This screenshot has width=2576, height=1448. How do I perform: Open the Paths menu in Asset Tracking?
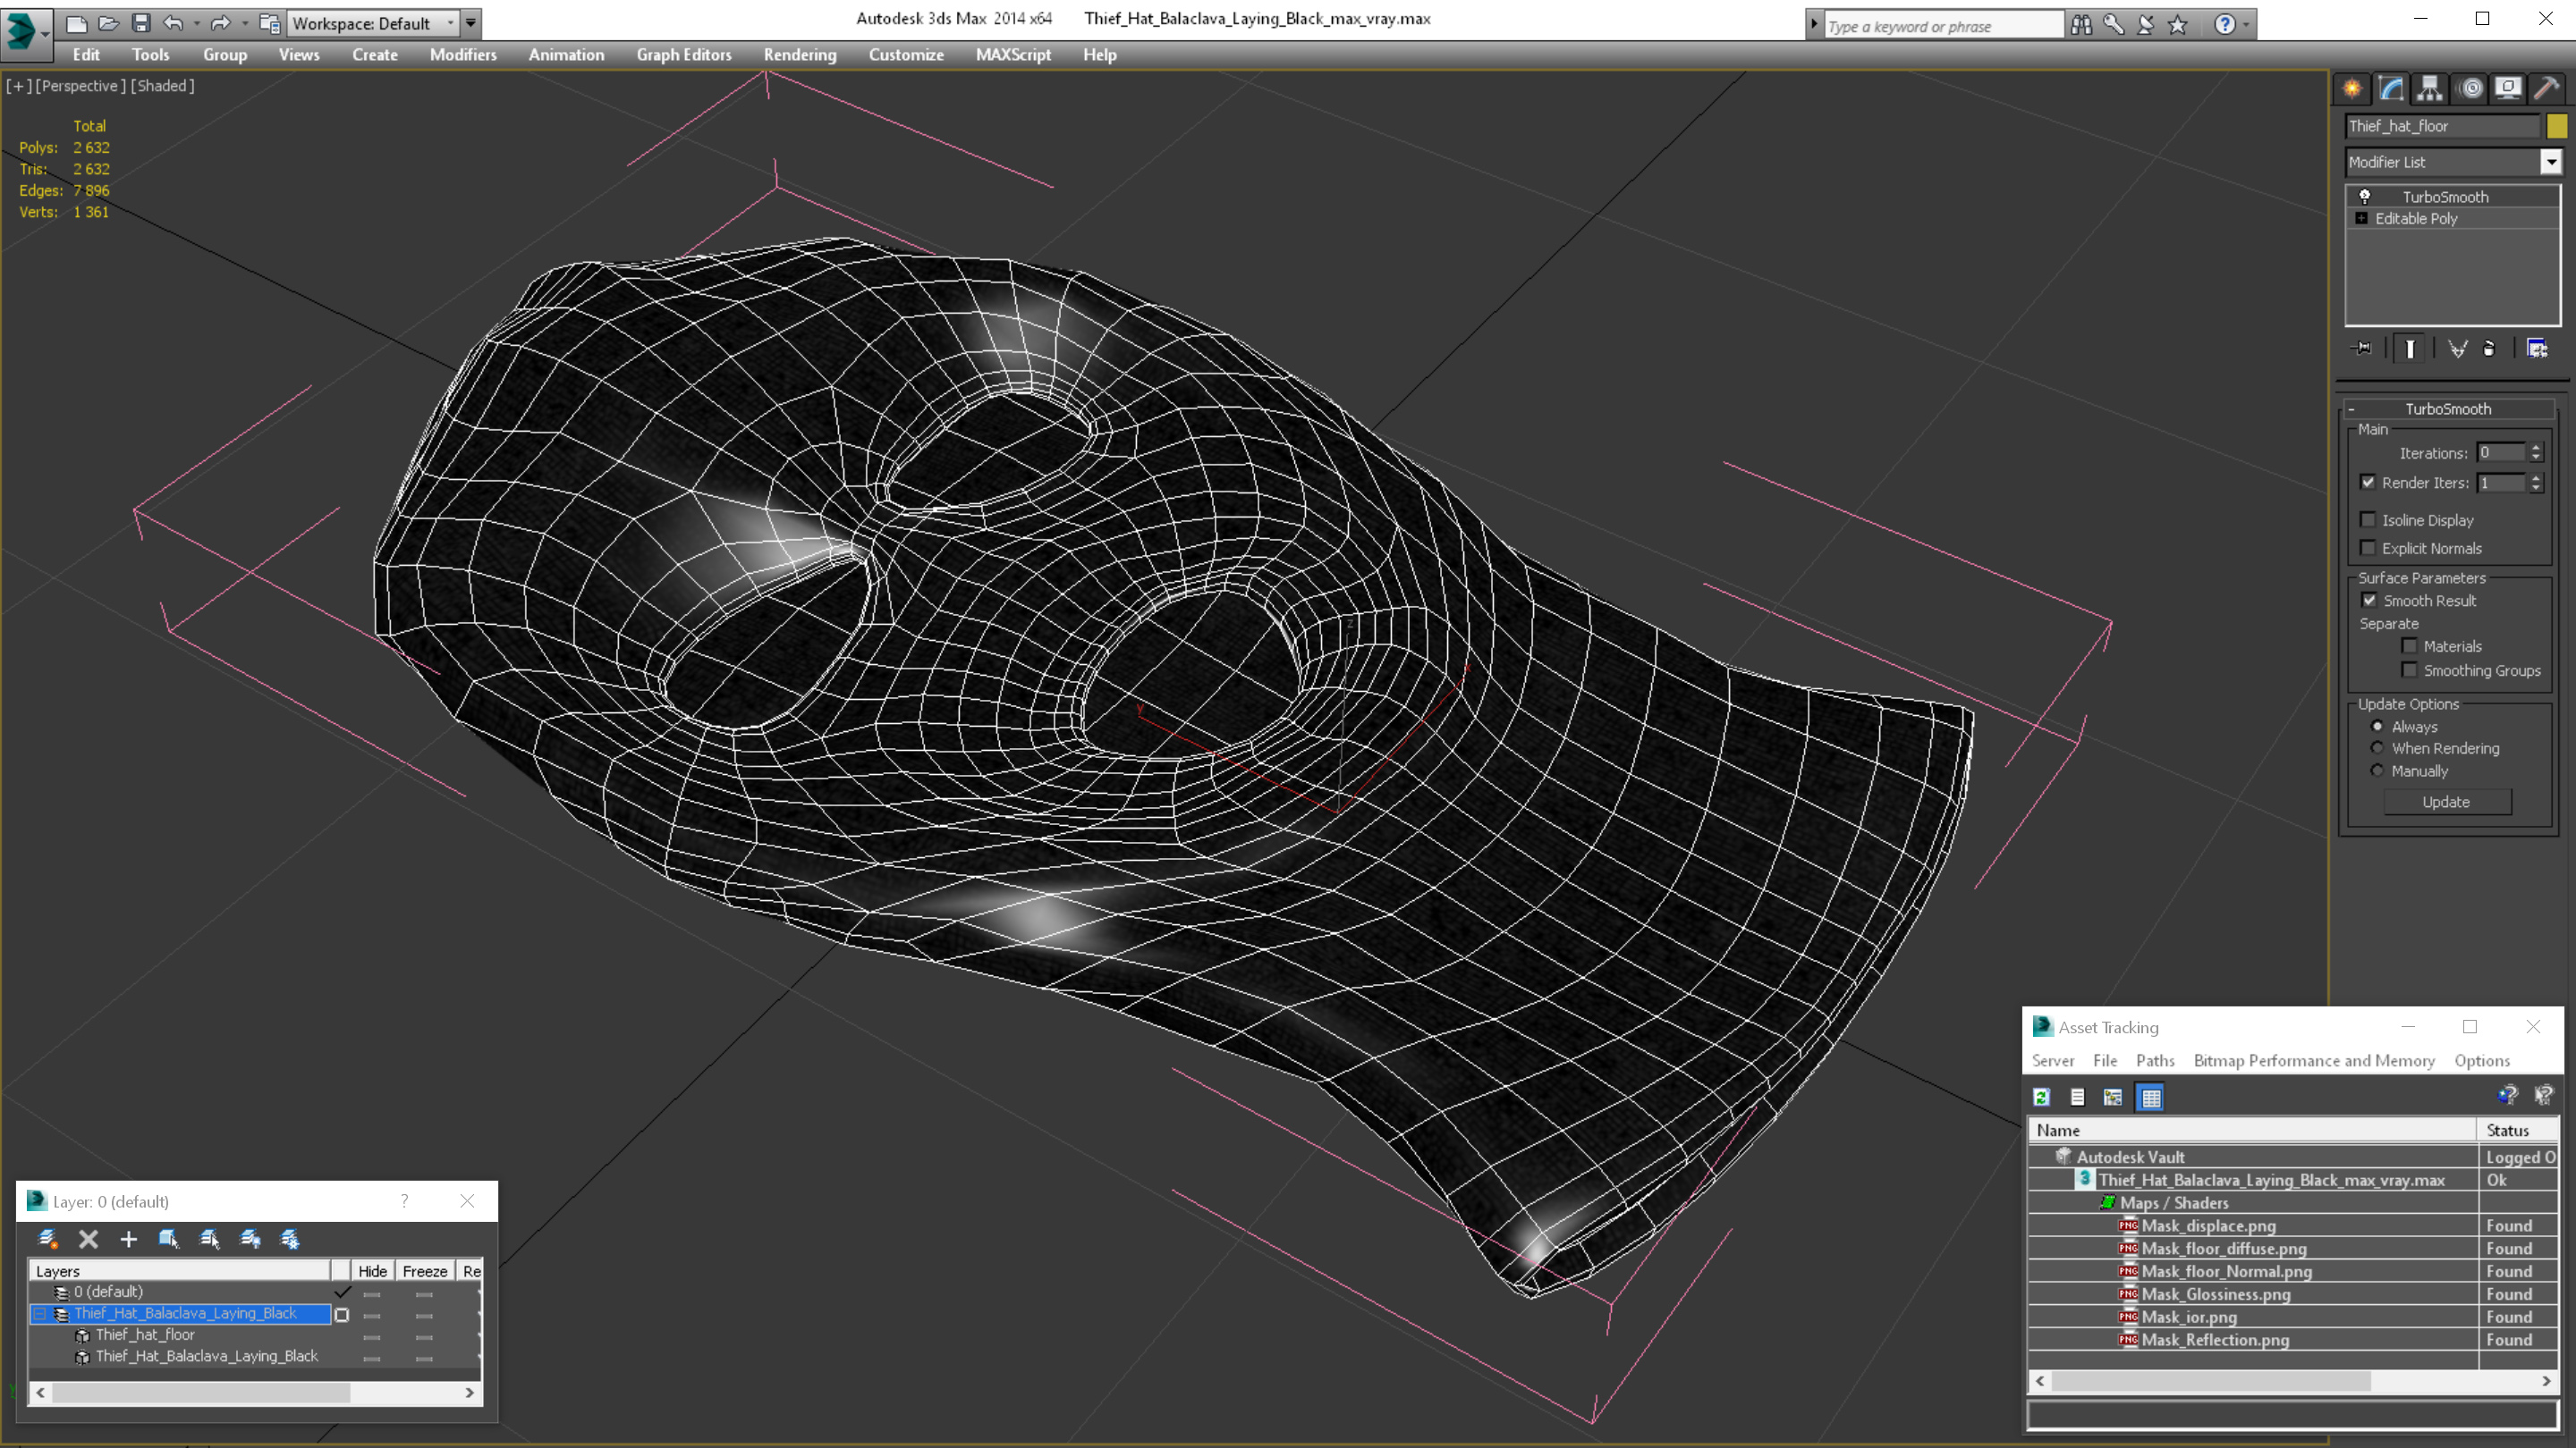[x=2155, y=1060]
